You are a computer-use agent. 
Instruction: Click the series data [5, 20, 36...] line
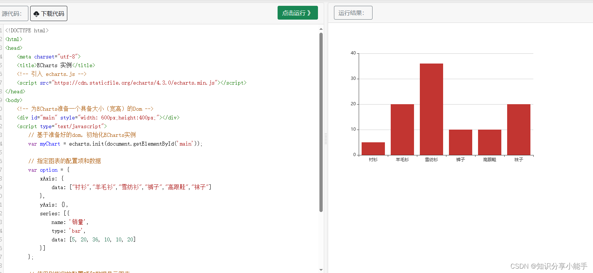[x=93, y=240]
